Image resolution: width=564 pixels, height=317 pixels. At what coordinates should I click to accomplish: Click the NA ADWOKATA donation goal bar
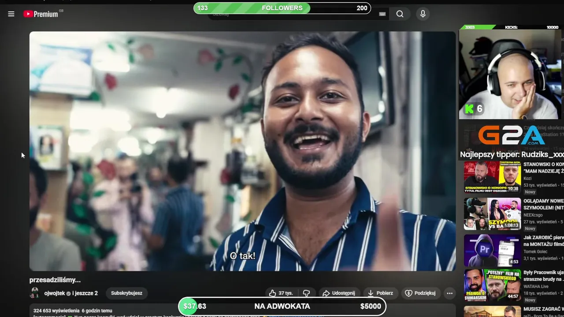tap(282, 306)
